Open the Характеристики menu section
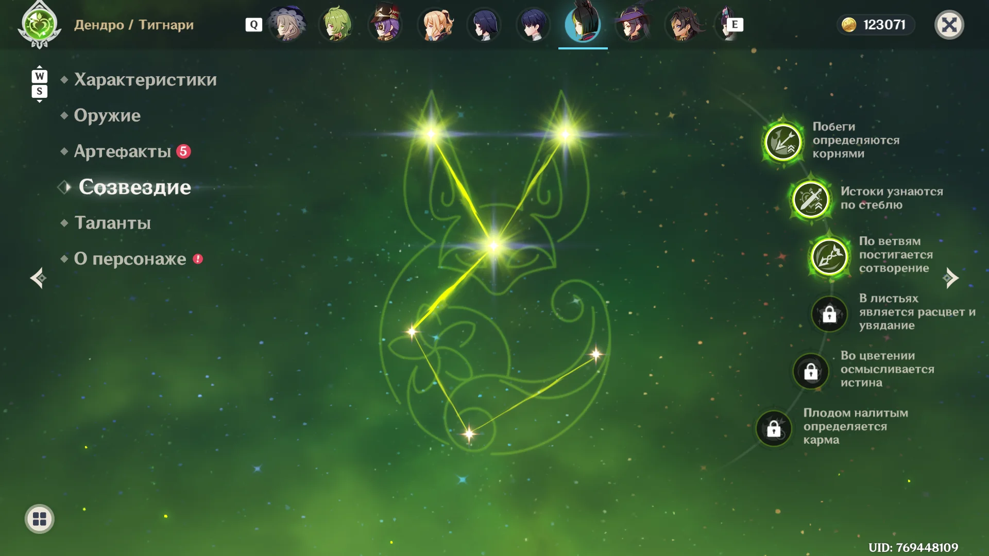 coord(145,80)
